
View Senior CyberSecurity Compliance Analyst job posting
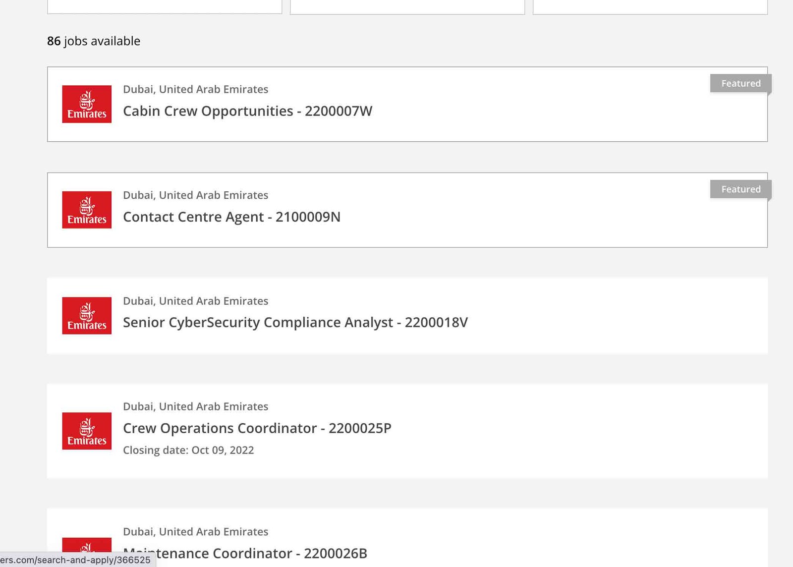coord(295,323)
